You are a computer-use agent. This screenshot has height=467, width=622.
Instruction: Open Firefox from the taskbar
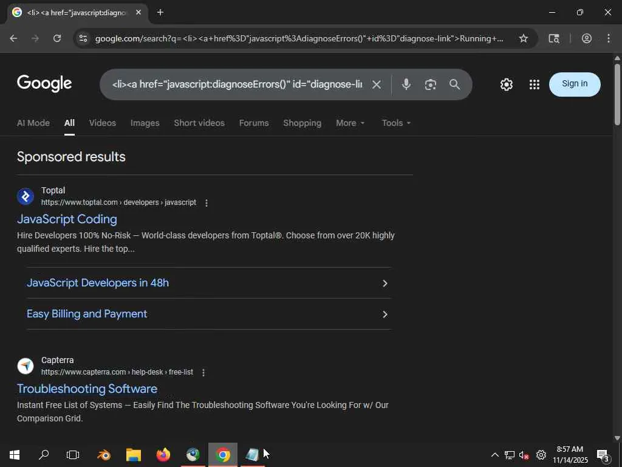(163, 455)
